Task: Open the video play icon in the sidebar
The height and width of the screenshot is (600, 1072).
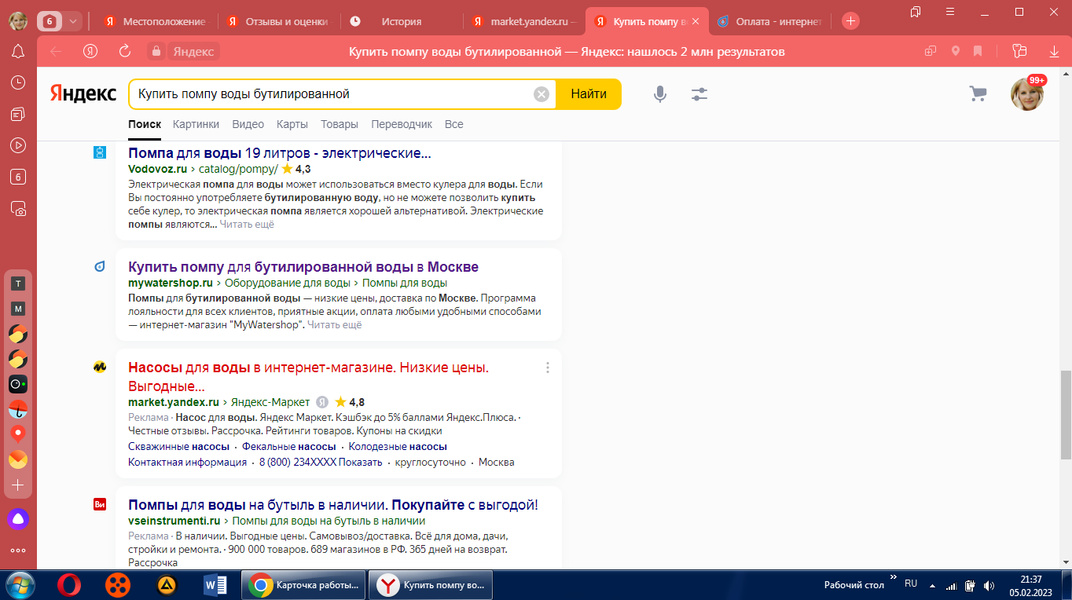Action: click(x=18, y=145)
